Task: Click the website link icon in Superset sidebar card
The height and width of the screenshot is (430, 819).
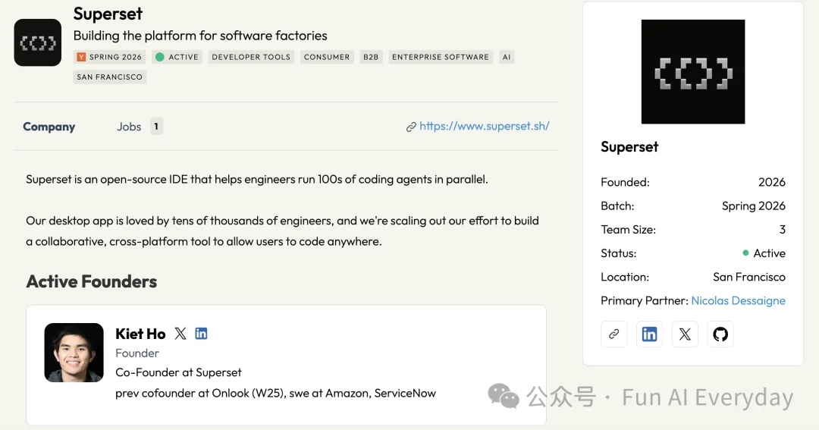Action: click(613, 334)
